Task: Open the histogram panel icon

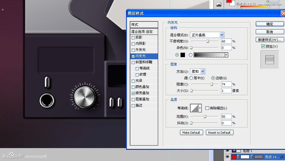Action: pyautogui.click(x=219, y=5)
